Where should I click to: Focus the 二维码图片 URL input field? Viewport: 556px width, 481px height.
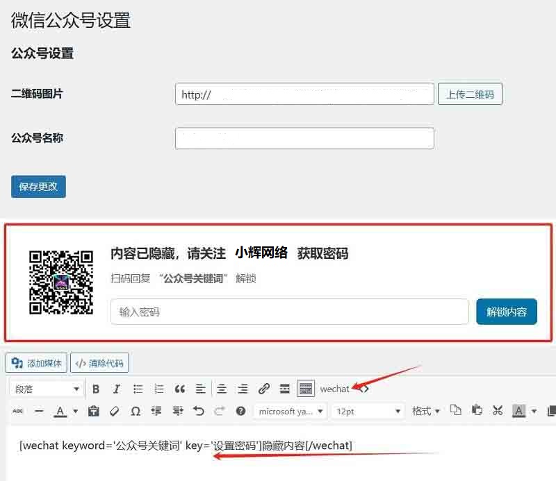pos(304,94)
